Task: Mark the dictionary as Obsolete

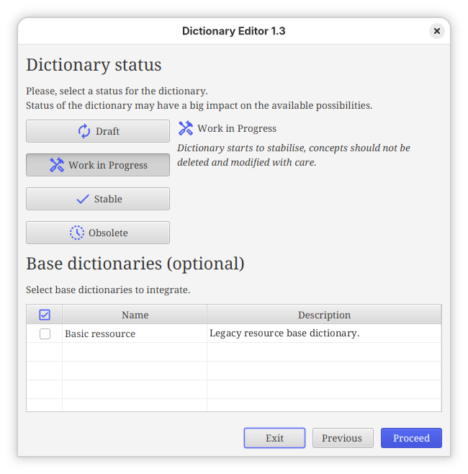Action: [x=98, y=233]
